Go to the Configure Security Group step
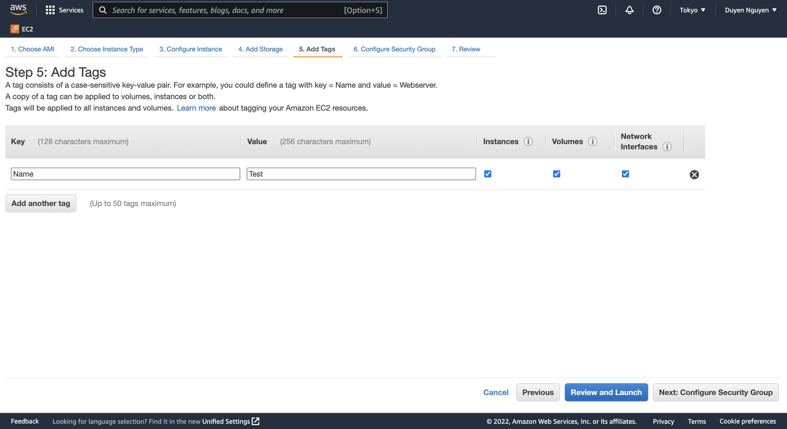The image size is (787, 429). pos(394,49)
